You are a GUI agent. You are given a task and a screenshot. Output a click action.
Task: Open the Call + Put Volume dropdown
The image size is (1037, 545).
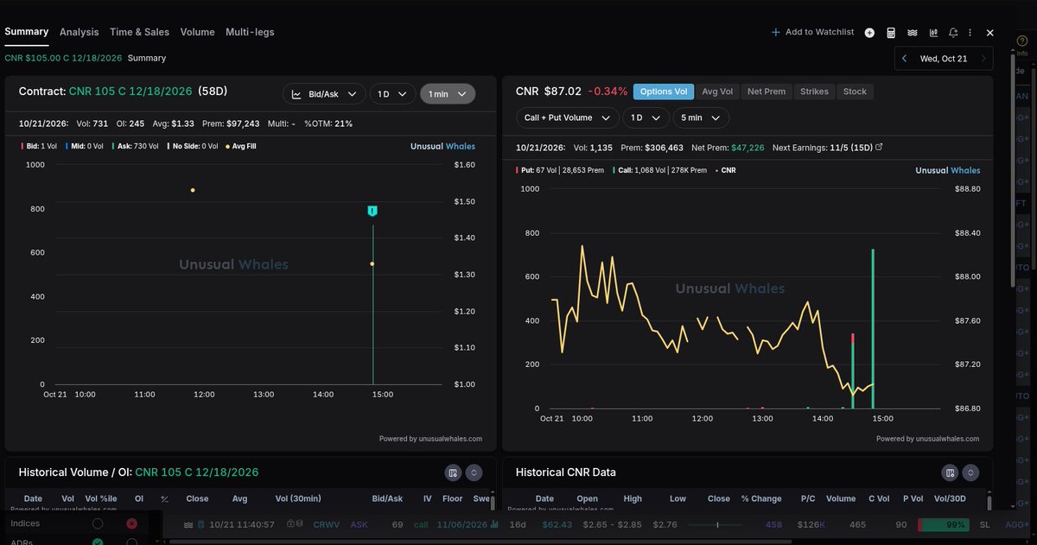pyautogui.click(x=568, y=117)
